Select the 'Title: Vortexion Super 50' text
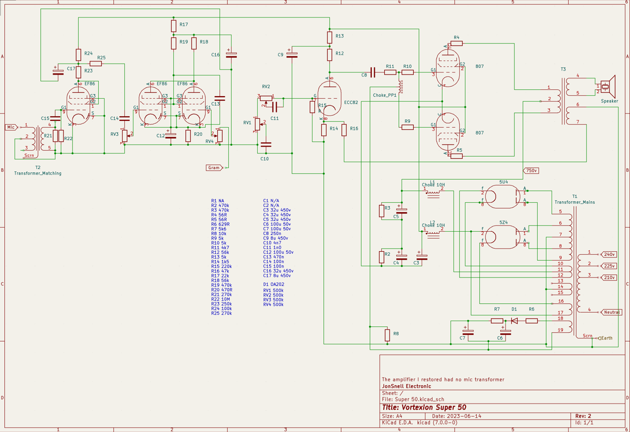 click(x=424, y=407)
